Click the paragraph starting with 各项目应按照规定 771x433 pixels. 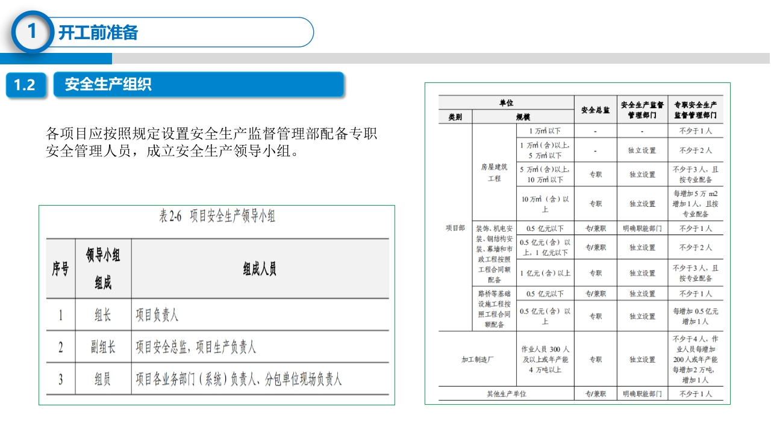click(211, 142)
